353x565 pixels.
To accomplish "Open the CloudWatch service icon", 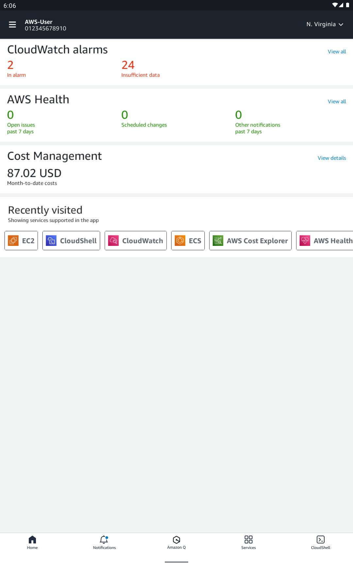I will pyautogui.click(x=113, y=241).
